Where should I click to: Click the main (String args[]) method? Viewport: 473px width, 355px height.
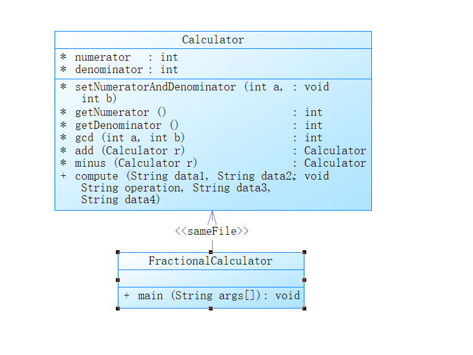211,296
